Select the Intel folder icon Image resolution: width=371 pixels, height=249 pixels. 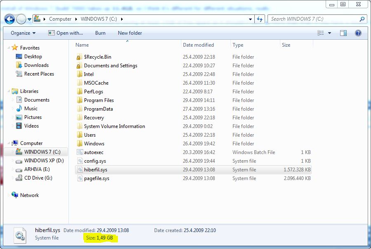click(79, 74)
